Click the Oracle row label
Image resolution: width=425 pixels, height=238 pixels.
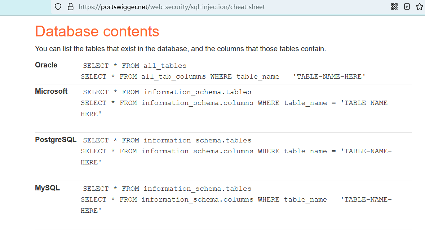[46, 65]
